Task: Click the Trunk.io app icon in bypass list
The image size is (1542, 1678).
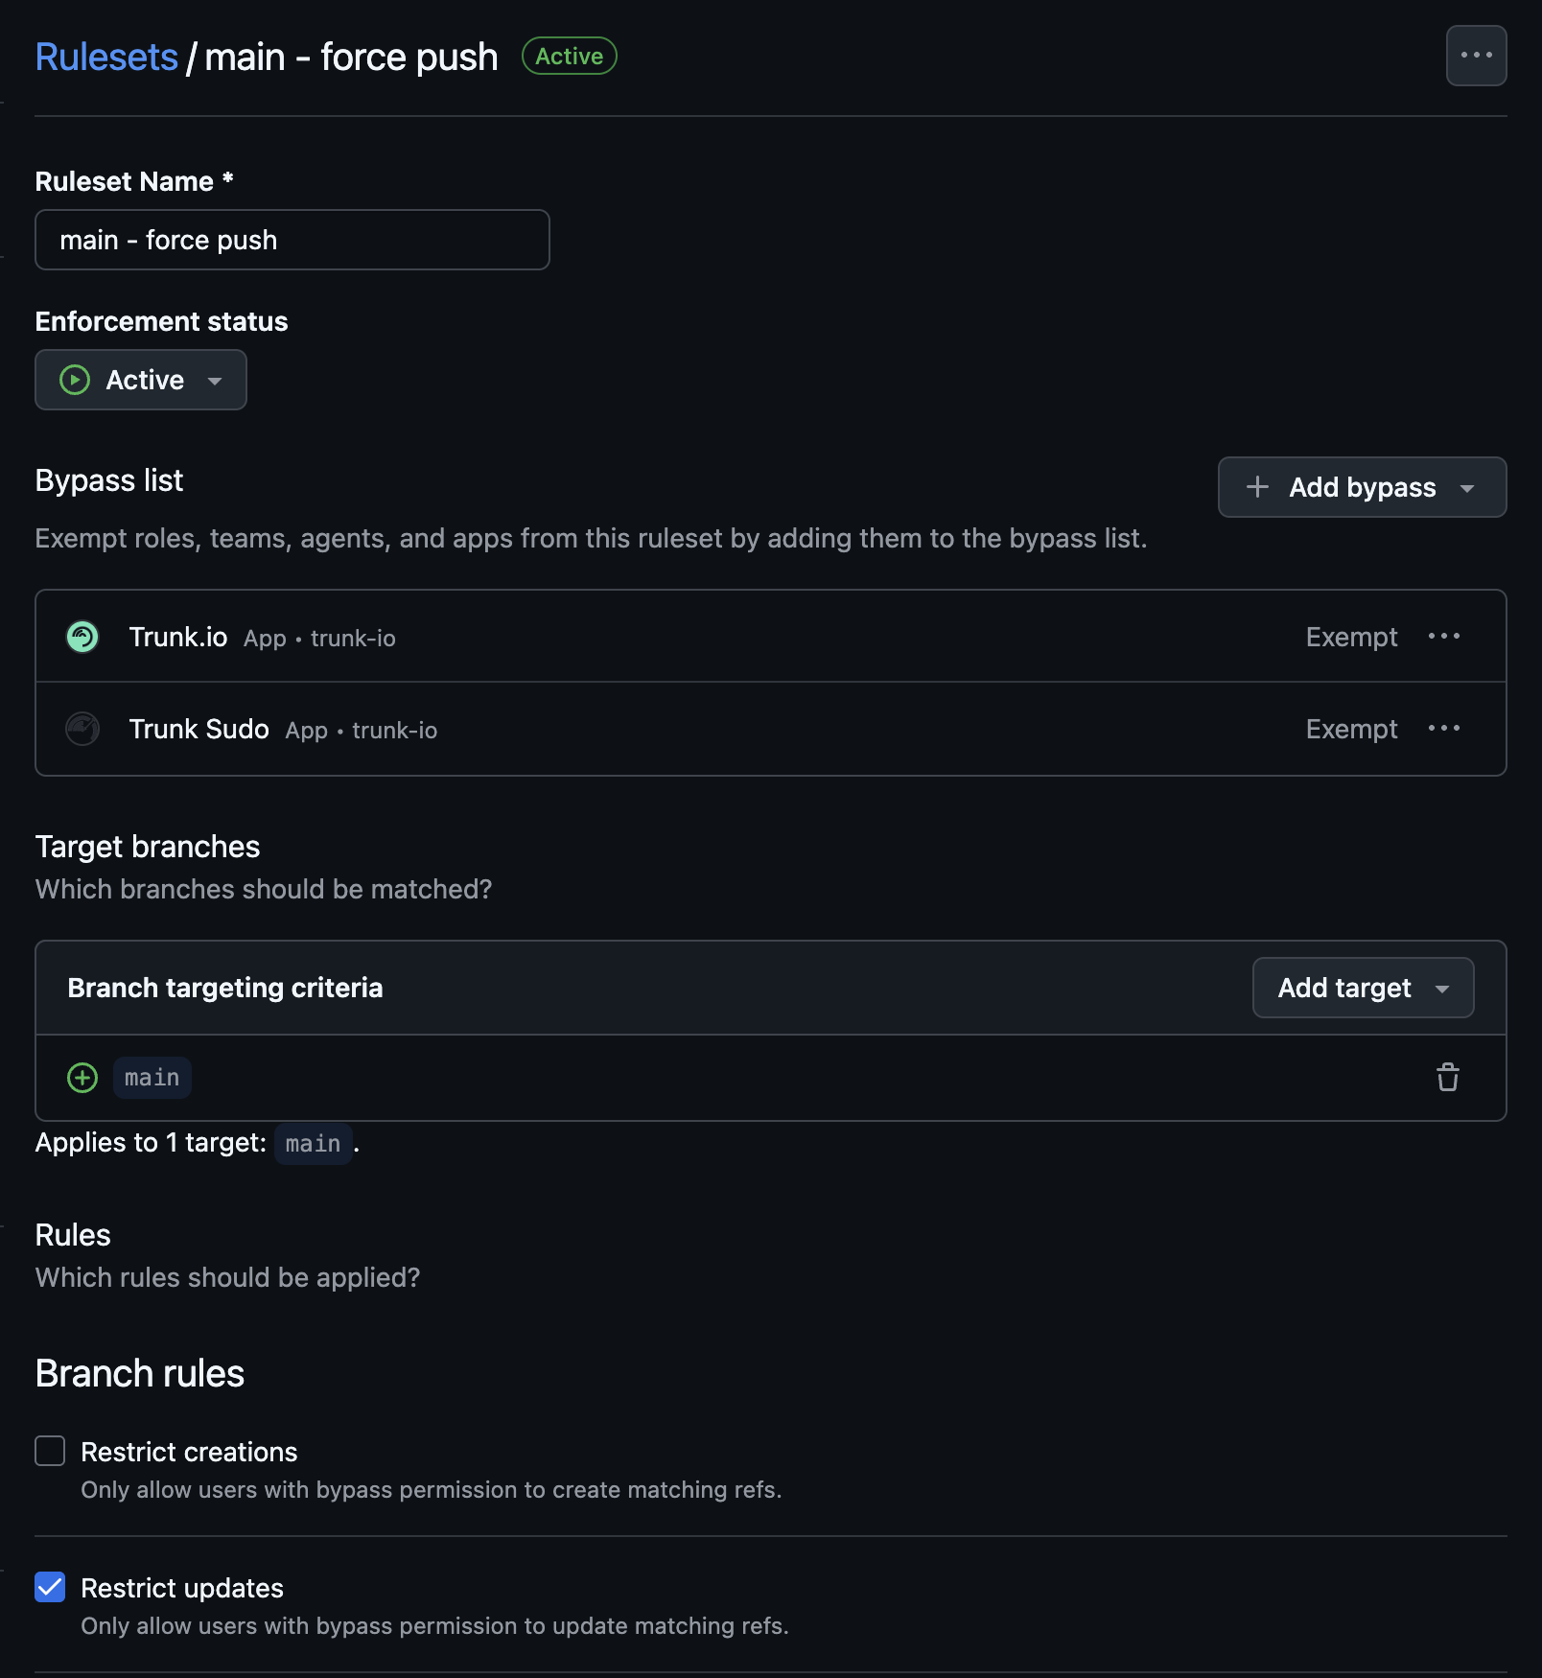Action: (82, 636)
